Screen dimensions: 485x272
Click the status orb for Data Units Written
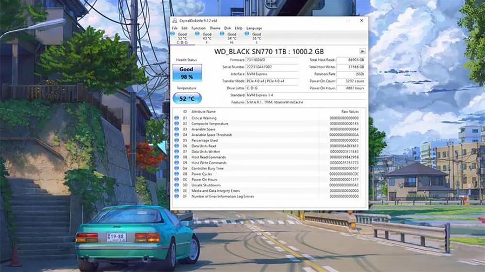(x=177, y=151)
